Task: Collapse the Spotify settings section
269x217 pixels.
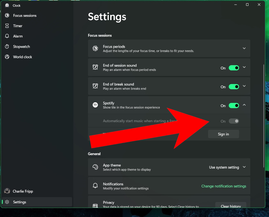Action: pos(244,105)
